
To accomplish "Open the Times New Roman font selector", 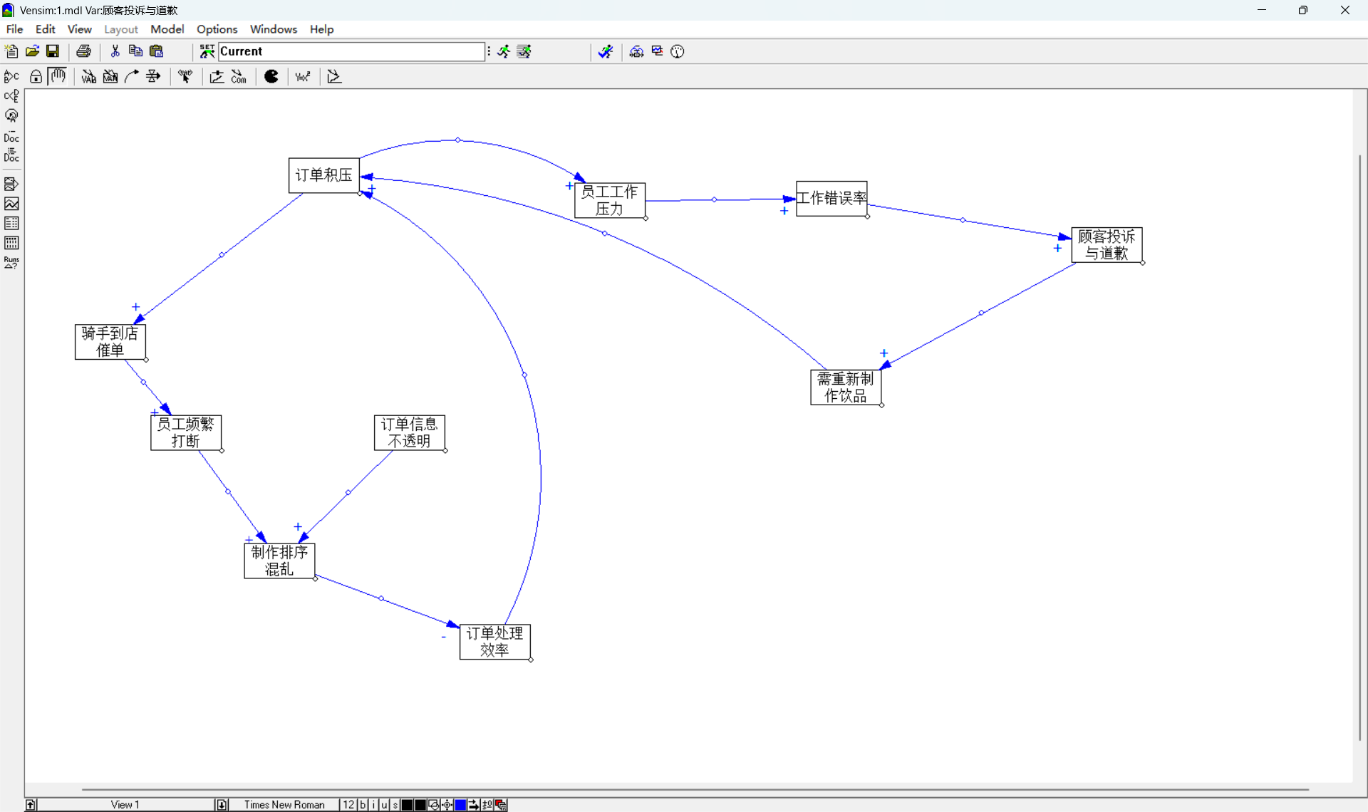I will [x=284, y=805].
